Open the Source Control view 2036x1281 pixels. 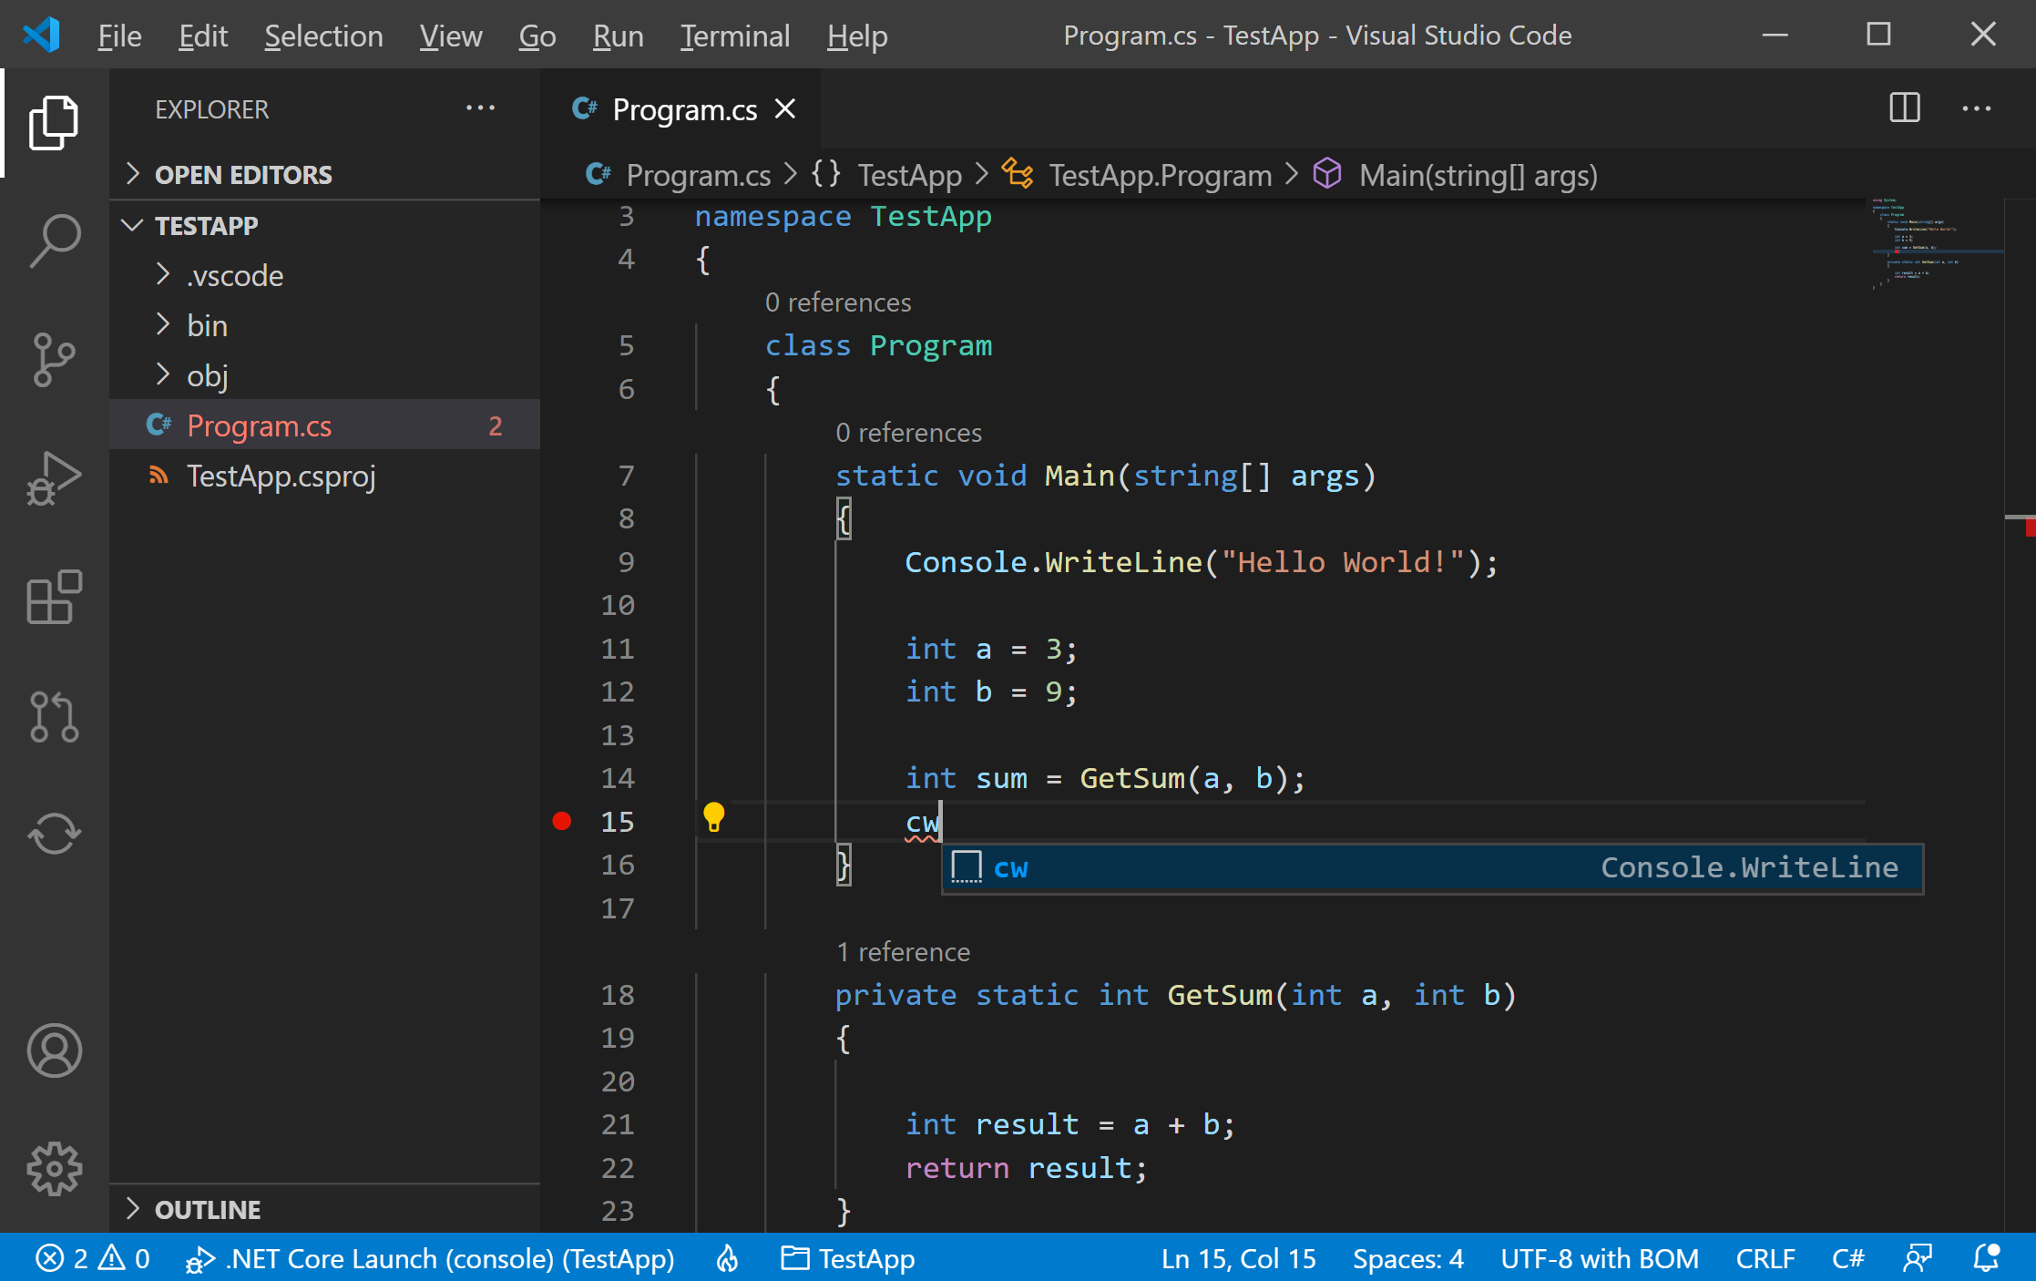point(54,359)
